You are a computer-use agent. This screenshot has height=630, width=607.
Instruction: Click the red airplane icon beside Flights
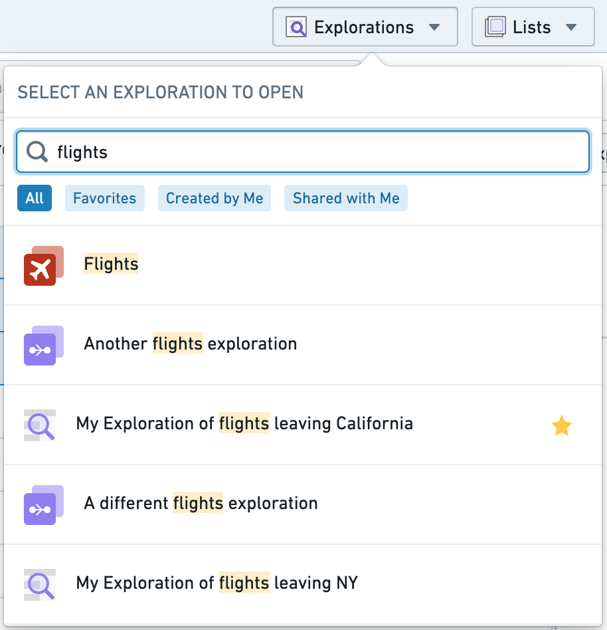[x=44, y=266]
